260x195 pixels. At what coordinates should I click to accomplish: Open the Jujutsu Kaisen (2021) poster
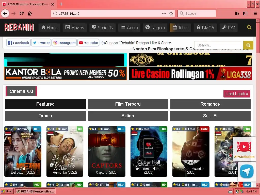coord(224,151)
